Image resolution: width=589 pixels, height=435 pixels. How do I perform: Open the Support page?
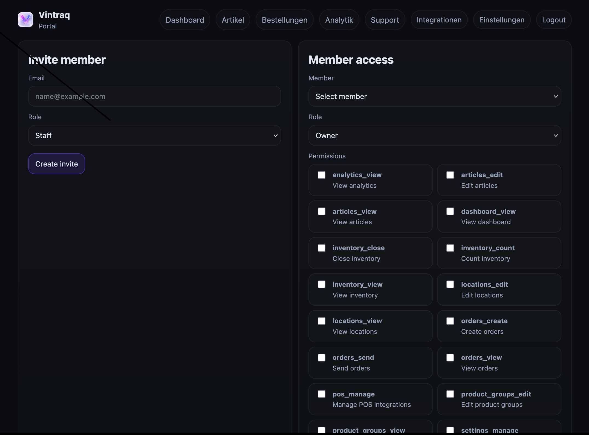[385, 20]
